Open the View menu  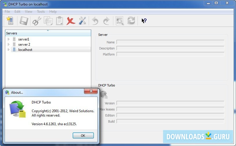coord(28,12)
